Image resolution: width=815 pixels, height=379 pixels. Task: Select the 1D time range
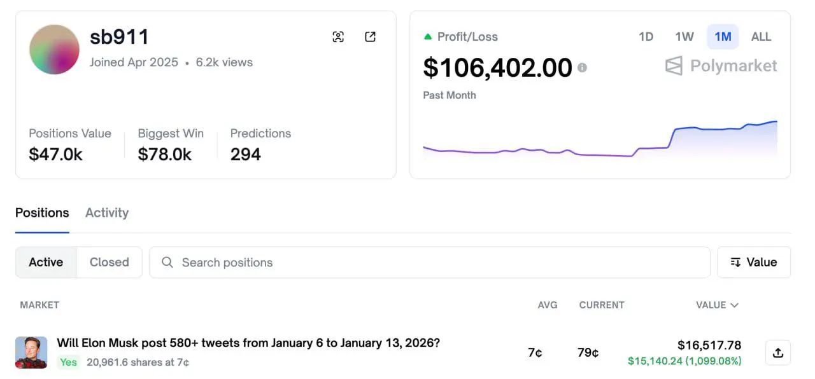[646, 37]
